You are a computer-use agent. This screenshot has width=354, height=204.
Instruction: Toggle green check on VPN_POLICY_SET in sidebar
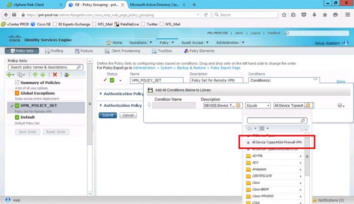point(17,105)
